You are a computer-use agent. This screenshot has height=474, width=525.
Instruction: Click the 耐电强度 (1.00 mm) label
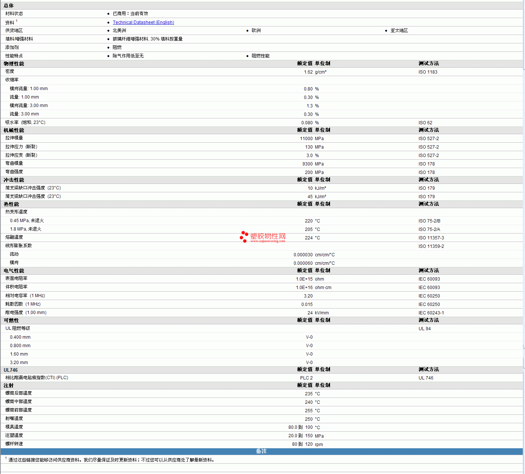click(x=26, y=313)
